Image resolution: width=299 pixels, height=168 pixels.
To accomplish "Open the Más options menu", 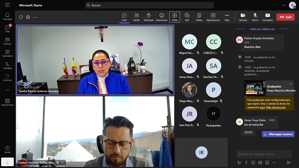I will click(227, 17).
